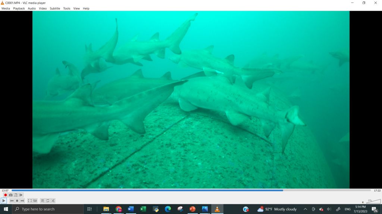Expand the Tools menu
This screenshot has width=382, height=214.
(x=66, y=8)
